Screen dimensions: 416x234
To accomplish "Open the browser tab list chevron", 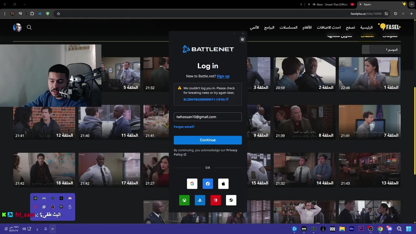I will pos(411,4).
